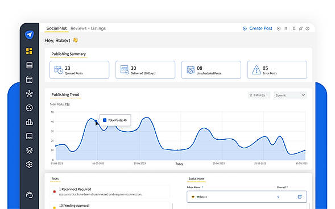
Task: Open the content library layers icon in the sidebar
Action: click(29, 151)
